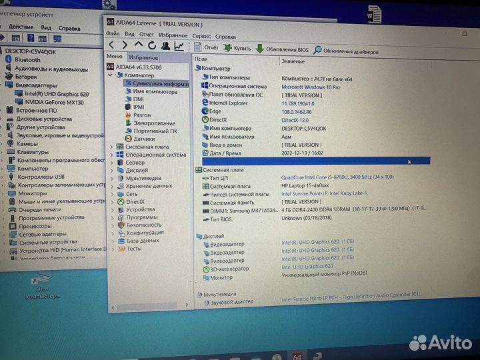Open the user profile icon in AIDA64 toolbar
This screenshot has width=480, height=360.
165,45
